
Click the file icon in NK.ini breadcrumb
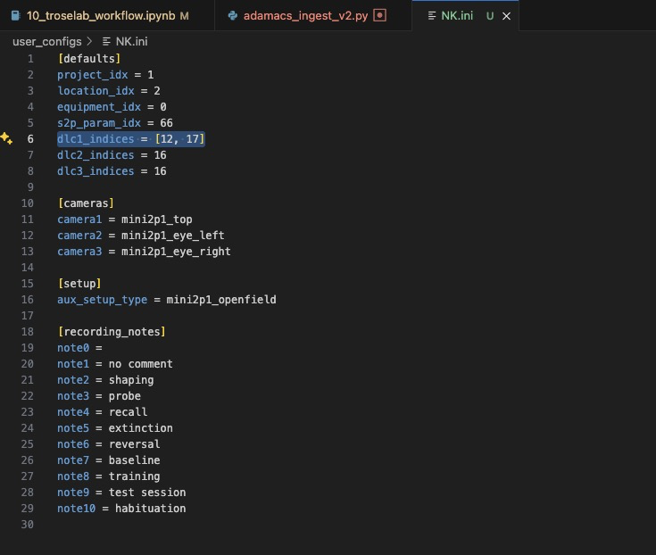107,41
